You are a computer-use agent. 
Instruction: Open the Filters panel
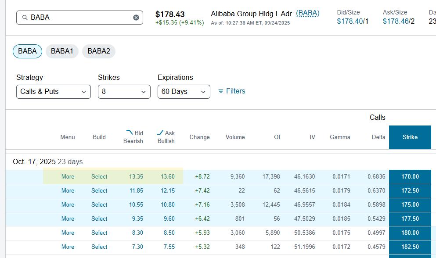pos(232,91)
